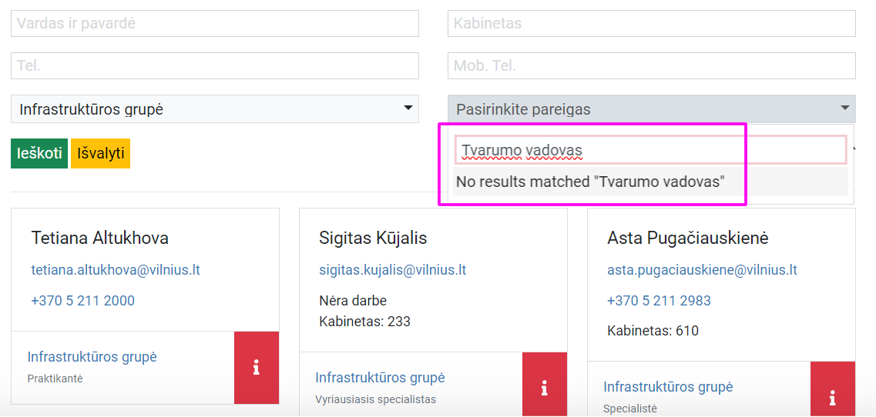Open Infrastruktūros grupė link on Asta's card

(668, 387)
